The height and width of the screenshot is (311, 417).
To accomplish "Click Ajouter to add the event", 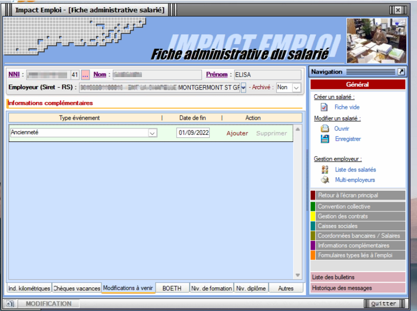I will tap(237, 133).
